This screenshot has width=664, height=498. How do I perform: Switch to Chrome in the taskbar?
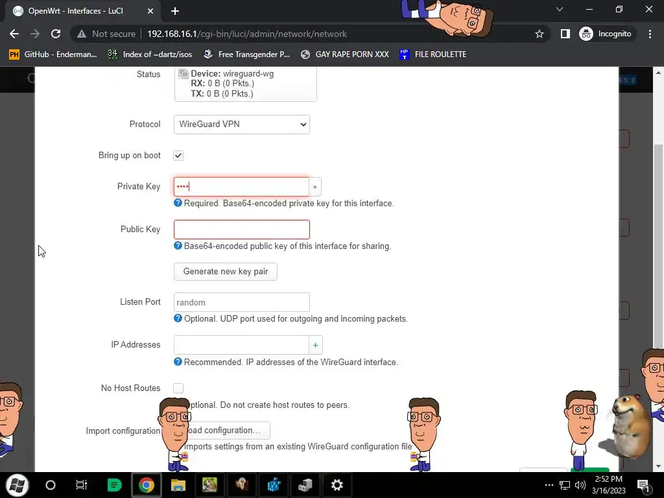(x=146, y=485)
